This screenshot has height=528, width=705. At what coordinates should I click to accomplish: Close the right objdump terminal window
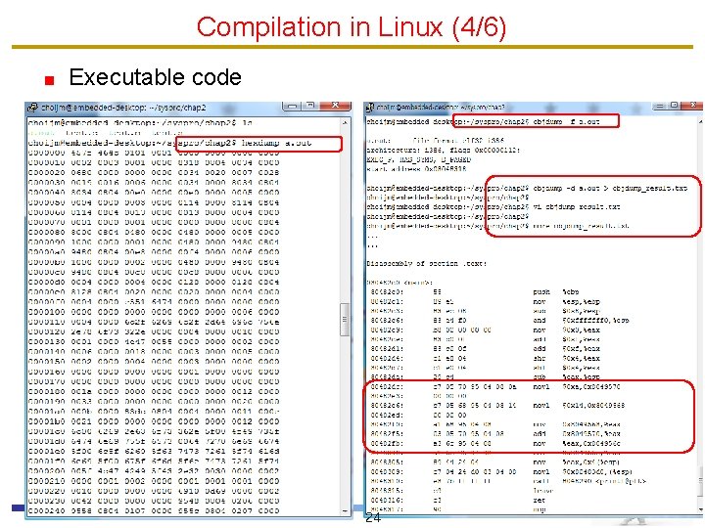[x=693, y=106]
